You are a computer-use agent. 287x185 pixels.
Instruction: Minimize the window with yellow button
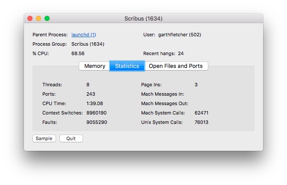click(38, 18)
